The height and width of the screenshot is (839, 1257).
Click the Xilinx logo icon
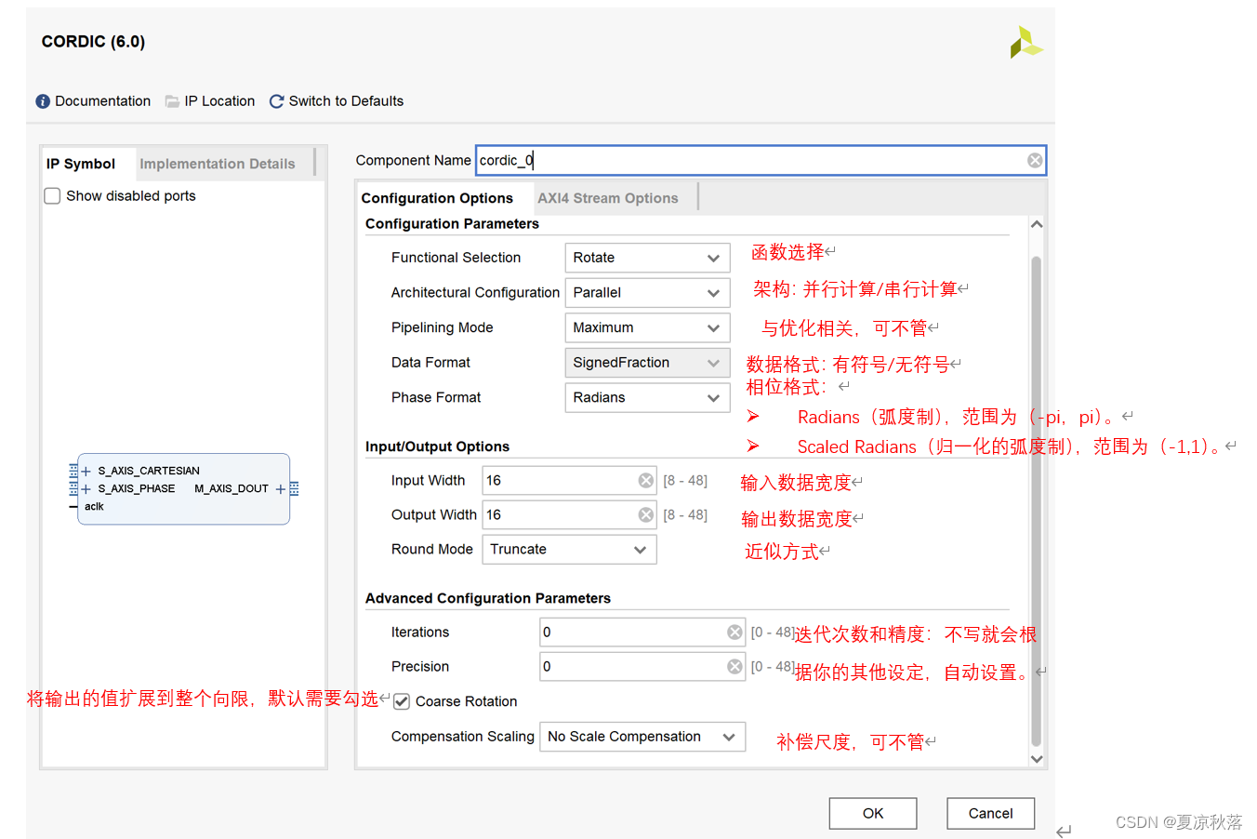coord(1025,43)
